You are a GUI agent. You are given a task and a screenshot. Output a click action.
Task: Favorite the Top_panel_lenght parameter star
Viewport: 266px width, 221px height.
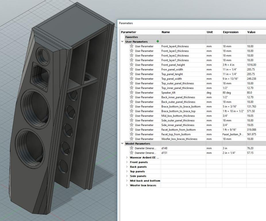(x=132, y=74)
